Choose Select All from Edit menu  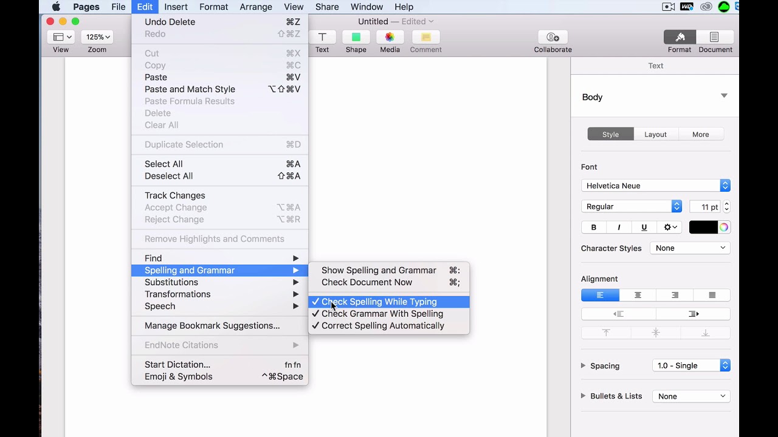[220, 164]
